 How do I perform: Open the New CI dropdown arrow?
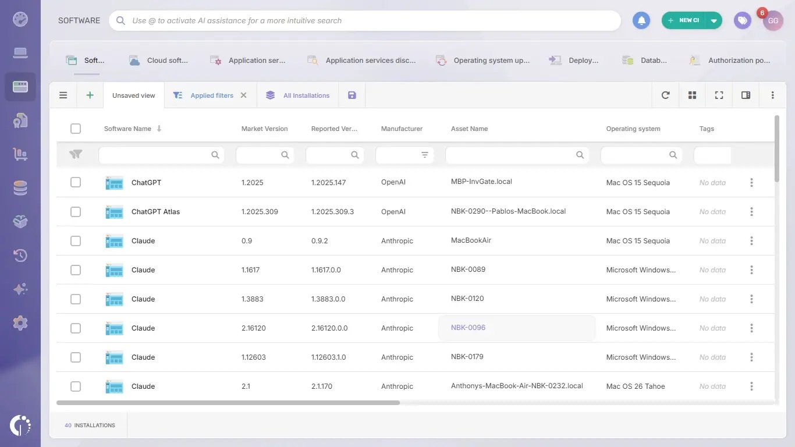(714, 20)
